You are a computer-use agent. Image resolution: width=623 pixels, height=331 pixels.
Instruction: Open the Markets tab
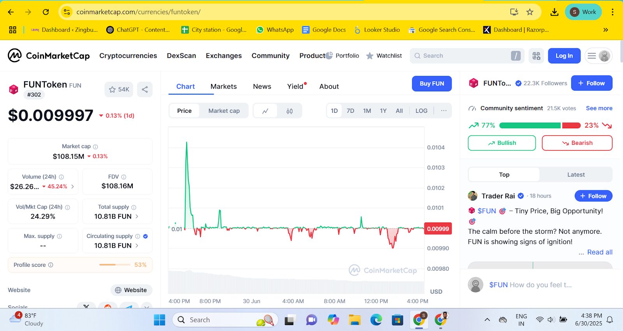pos(224,86)
